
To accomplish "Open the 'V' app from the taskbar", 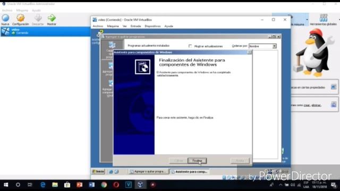I will pos(129,185).
